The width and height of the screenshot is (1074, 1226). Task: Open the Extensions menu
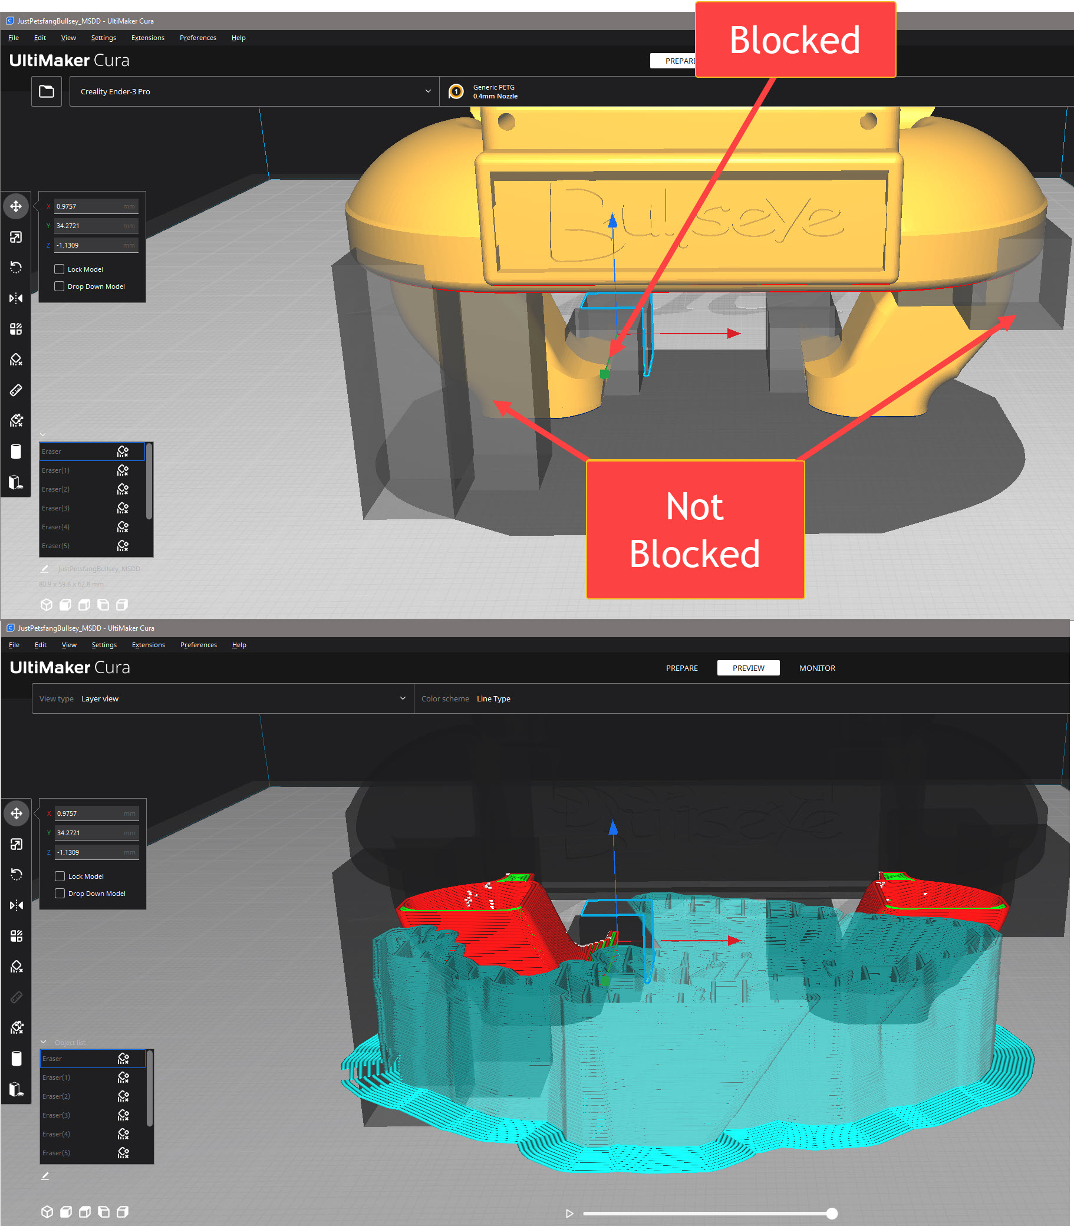148,37
